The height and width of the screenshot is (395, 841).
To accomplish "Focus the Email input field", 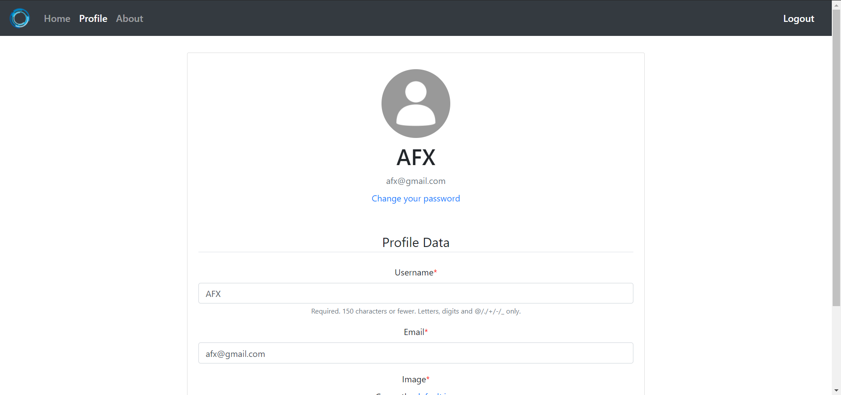I will pyautogui.click(x=416, y=353).
